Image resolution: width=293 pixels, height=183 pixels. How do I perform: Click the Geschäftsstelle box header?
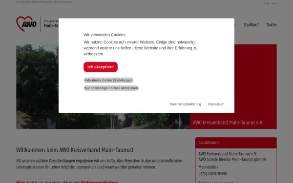coord(236,142)
